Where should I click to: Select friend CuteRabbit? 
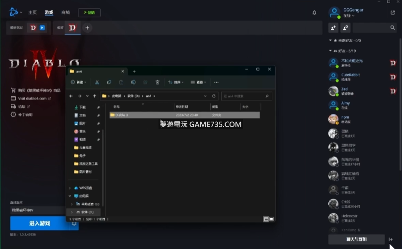tap(362, 77)
